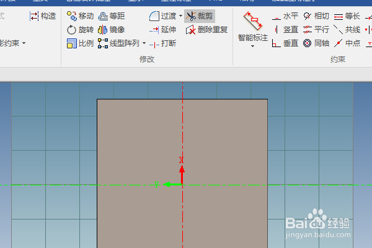372x248 pixels.
Task: Apply the 等长 (equal length) constraint
Action: pyautogui.click(x=347, y=16)
